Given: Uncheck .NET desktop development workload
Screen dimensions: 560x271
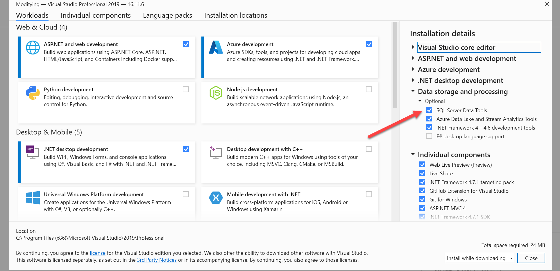Looking at the screenshot, I should [186, 149].
